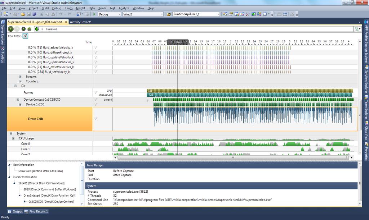Toggle row filter for Device Context 0x3C2BCC0
This screenshot has height=220, width=369.
95,99
